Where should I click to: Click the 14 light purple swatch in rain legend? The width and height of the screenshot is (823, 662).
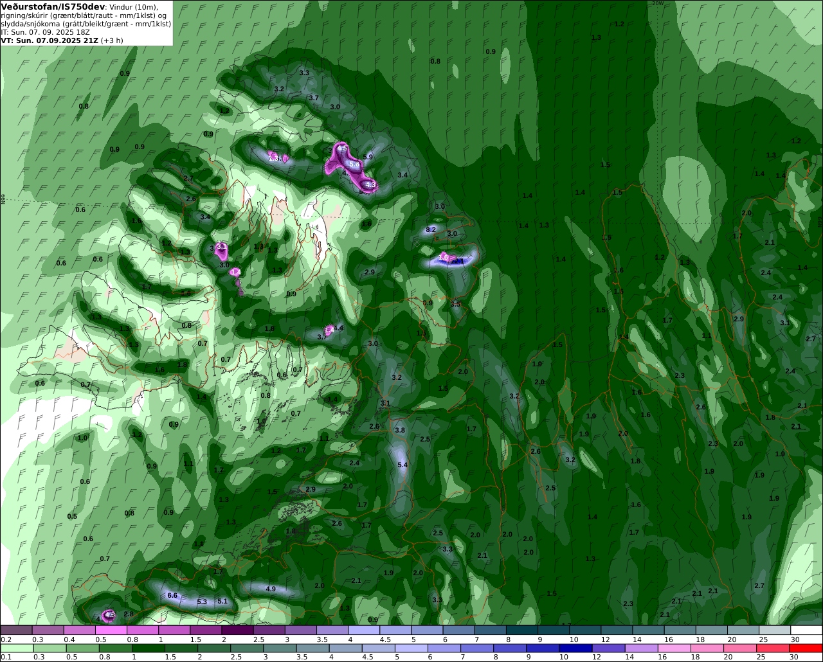(642, 648)
